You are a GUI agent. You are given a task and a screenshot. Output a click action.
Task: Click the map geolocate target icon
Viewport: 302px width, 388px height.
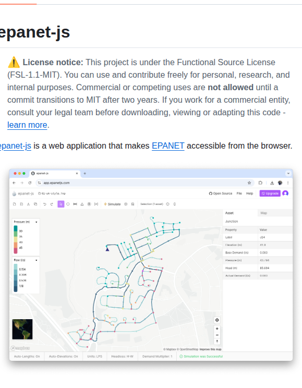click(217, 320)
